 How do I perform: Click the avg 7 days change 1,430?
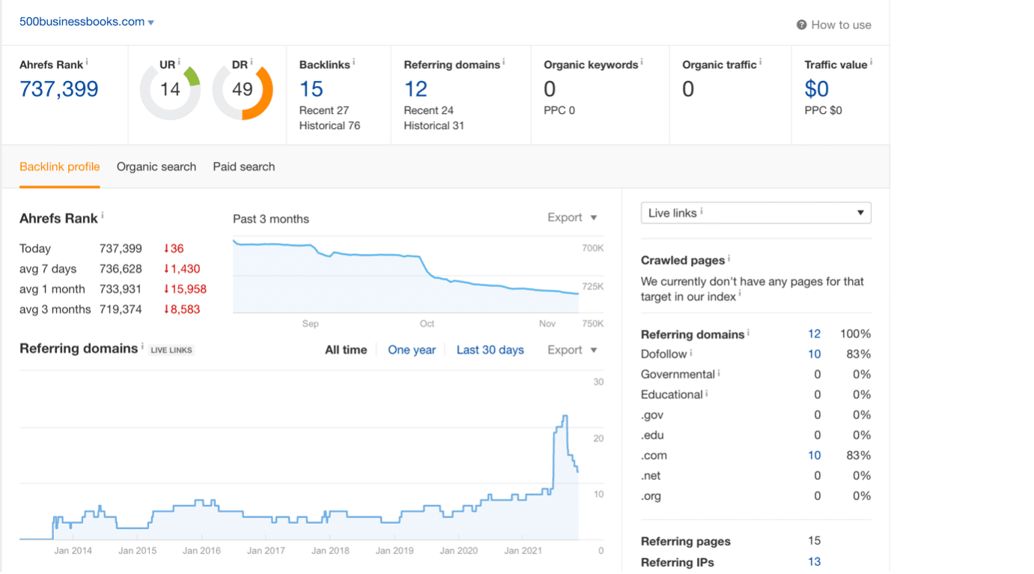point(181,269)
